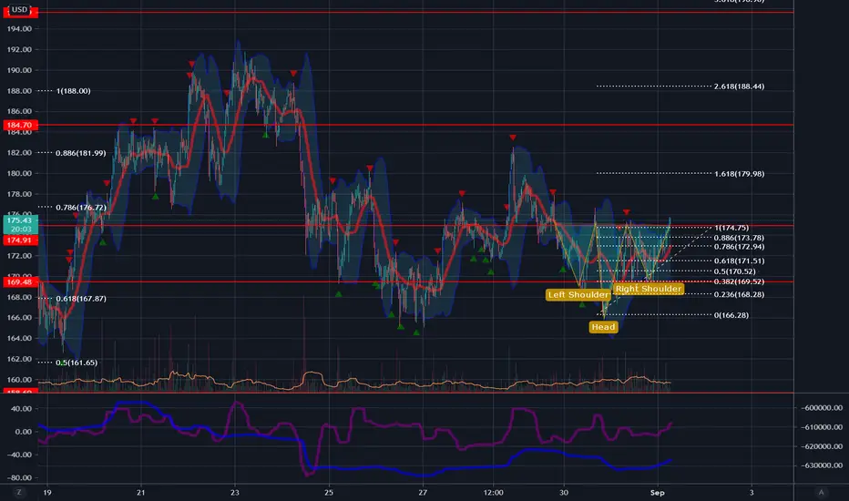Select the Fibonacci level 2.618(188.44)
This screenshot has width=849, height=501.
pos(739,87)
